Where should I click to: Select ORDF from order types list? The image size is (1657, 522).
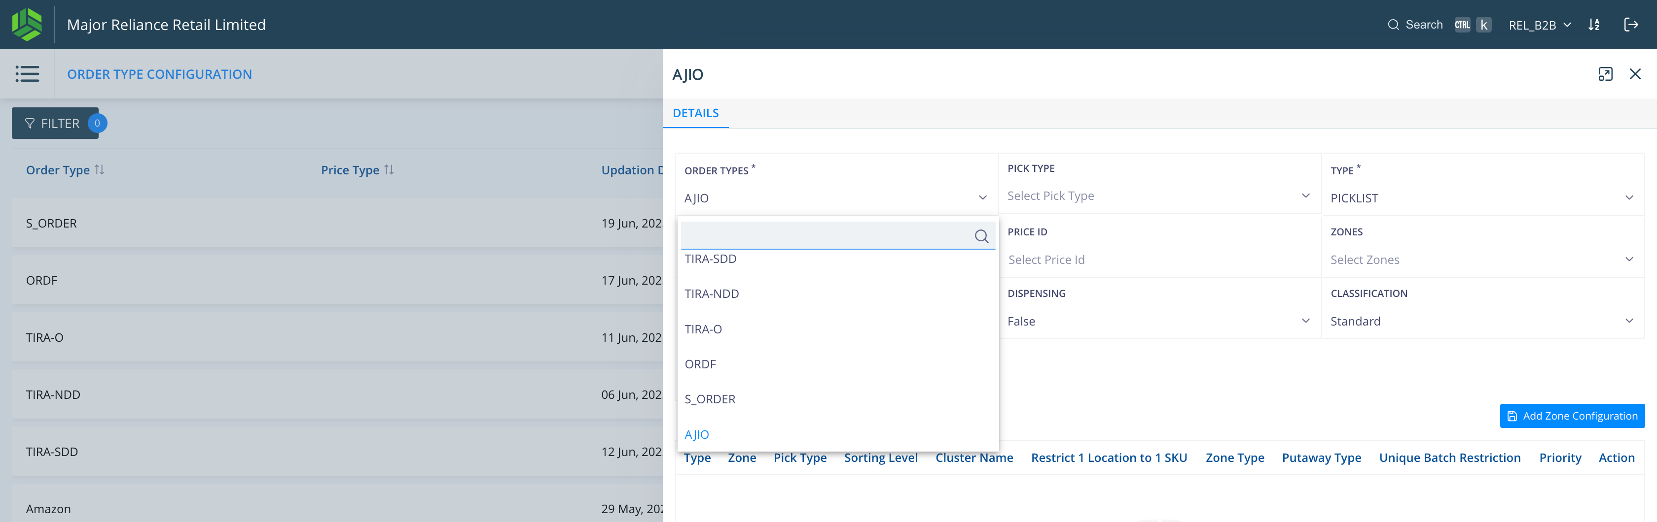837,364
